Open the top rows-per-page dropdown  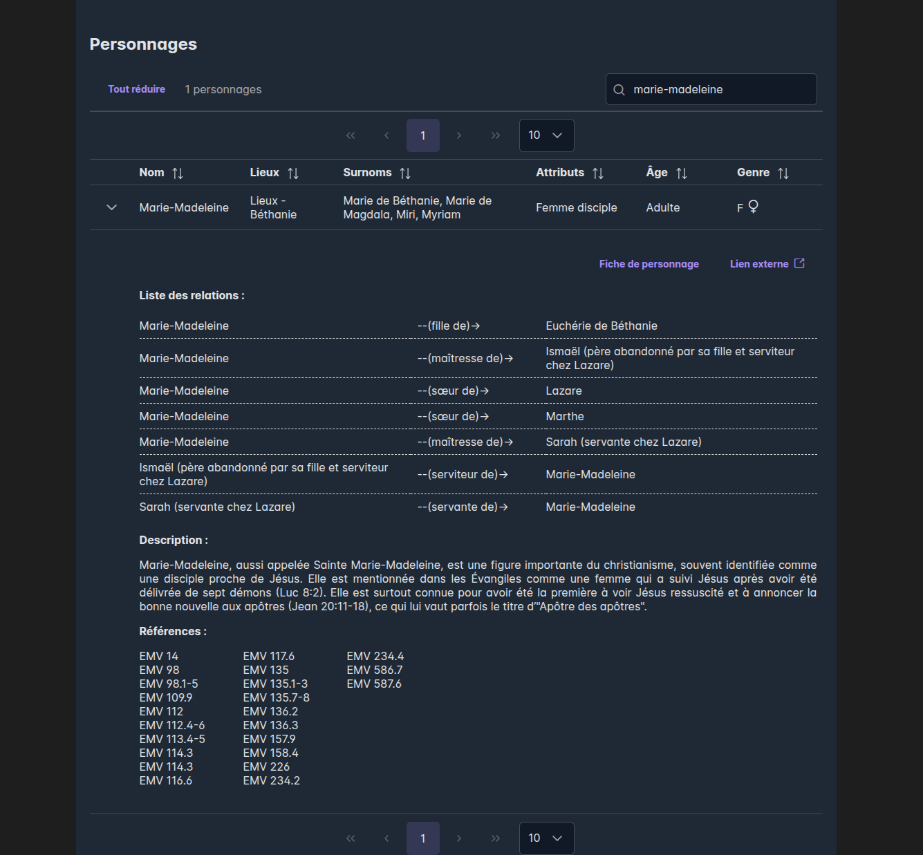tap(546, 135)
